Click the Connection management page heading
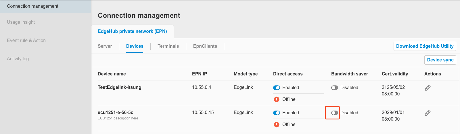 (139, 15)
